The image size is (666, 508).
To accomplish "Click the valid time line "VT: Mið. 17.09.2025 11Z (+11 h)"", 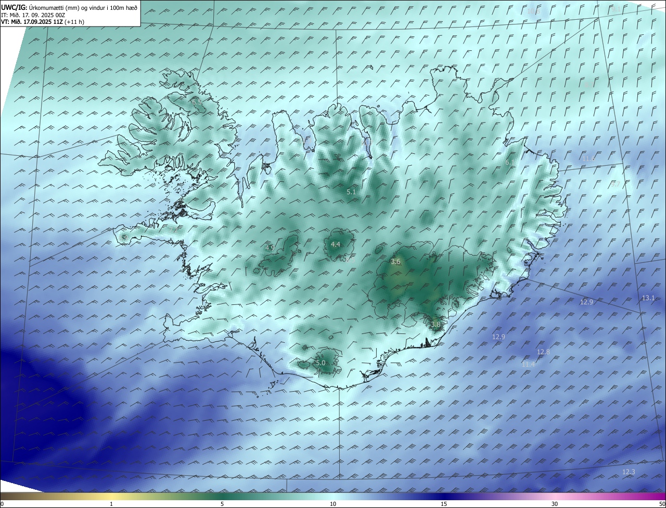I will (x=43, y=22).
